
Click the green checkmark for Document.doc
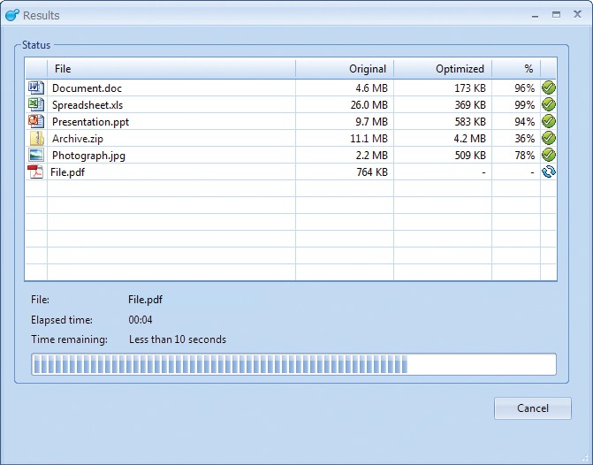point(549,88)
